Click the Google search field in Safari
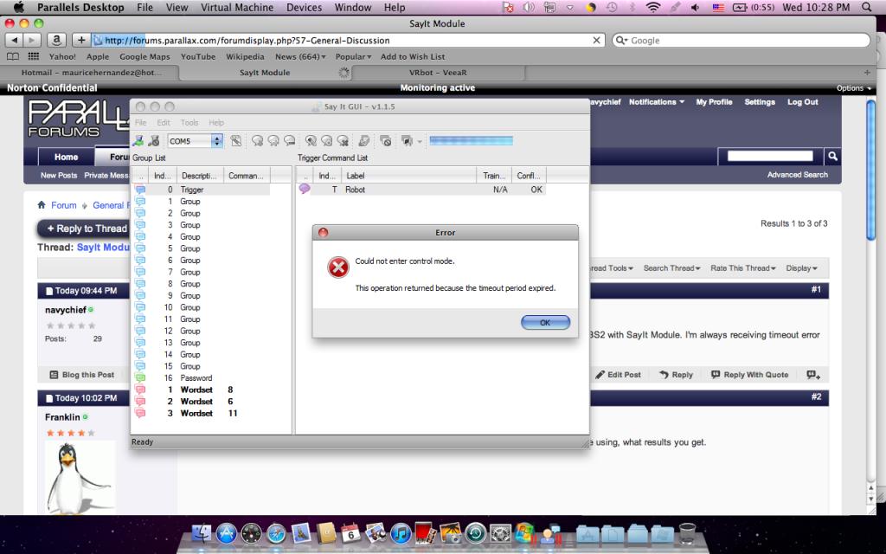Image resolution: width=886 pixels, height=554 pixels. [741, 41]
